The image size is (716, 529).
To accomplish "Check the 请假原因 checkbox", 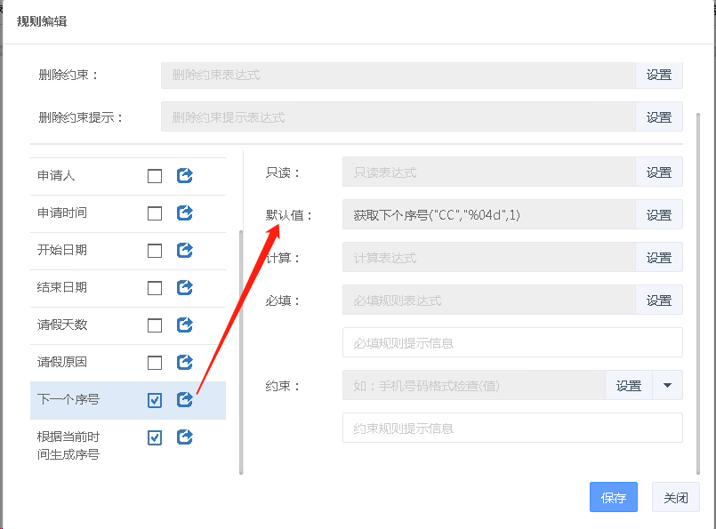I will (155, 363).
